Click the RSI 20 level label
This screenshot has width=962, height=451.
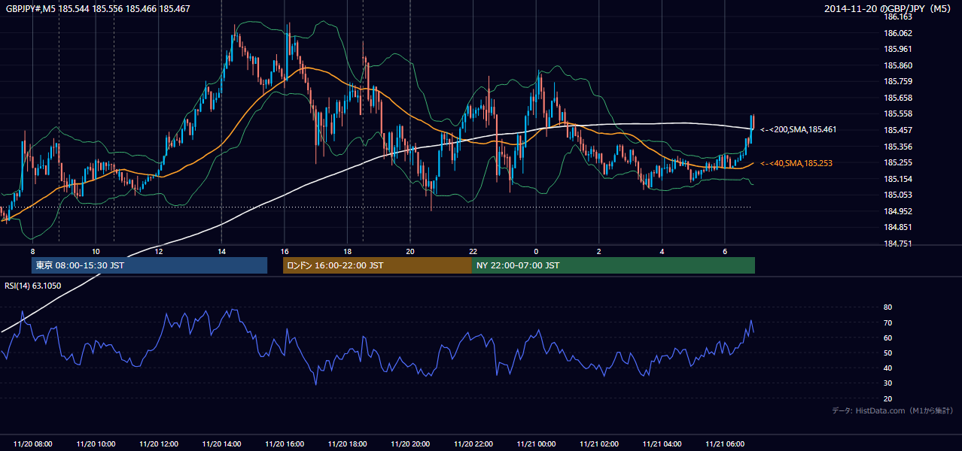[x=887, y=398]
